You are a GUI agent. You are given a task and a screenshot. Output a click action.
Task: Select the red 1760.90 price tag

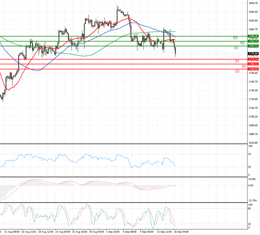(x=253, y=69)
